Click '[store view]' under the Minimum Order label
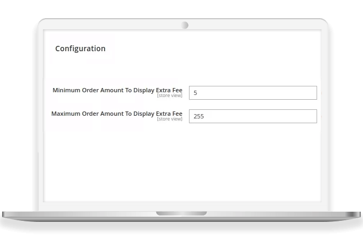This screenshot has width=363, height=240. (170, 95)
